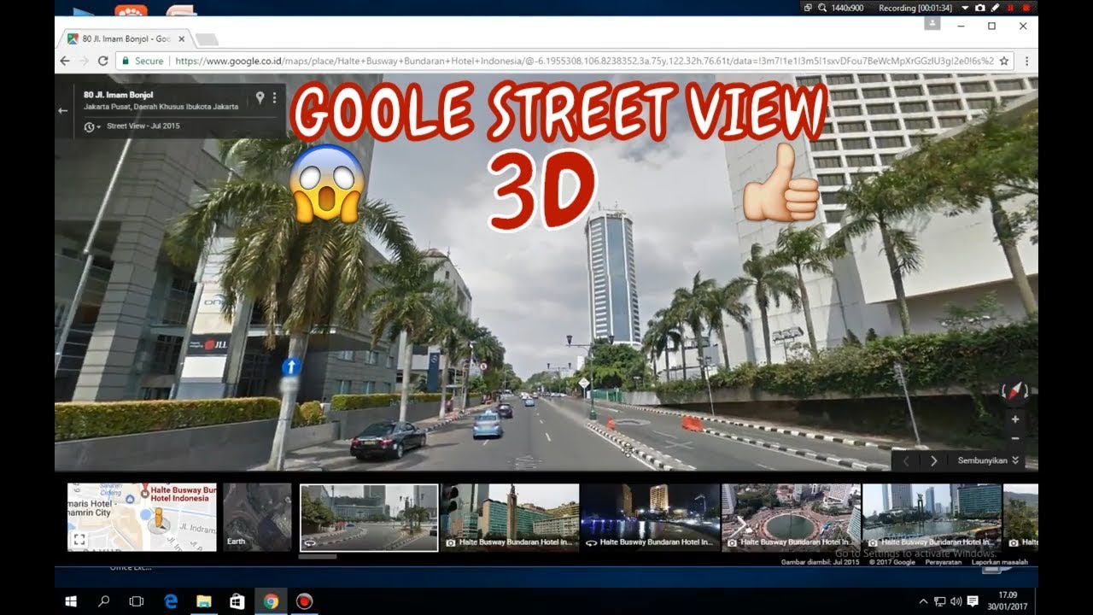Zoom out the Street View
This screenshot has height=615, width=1093.
1014,438
